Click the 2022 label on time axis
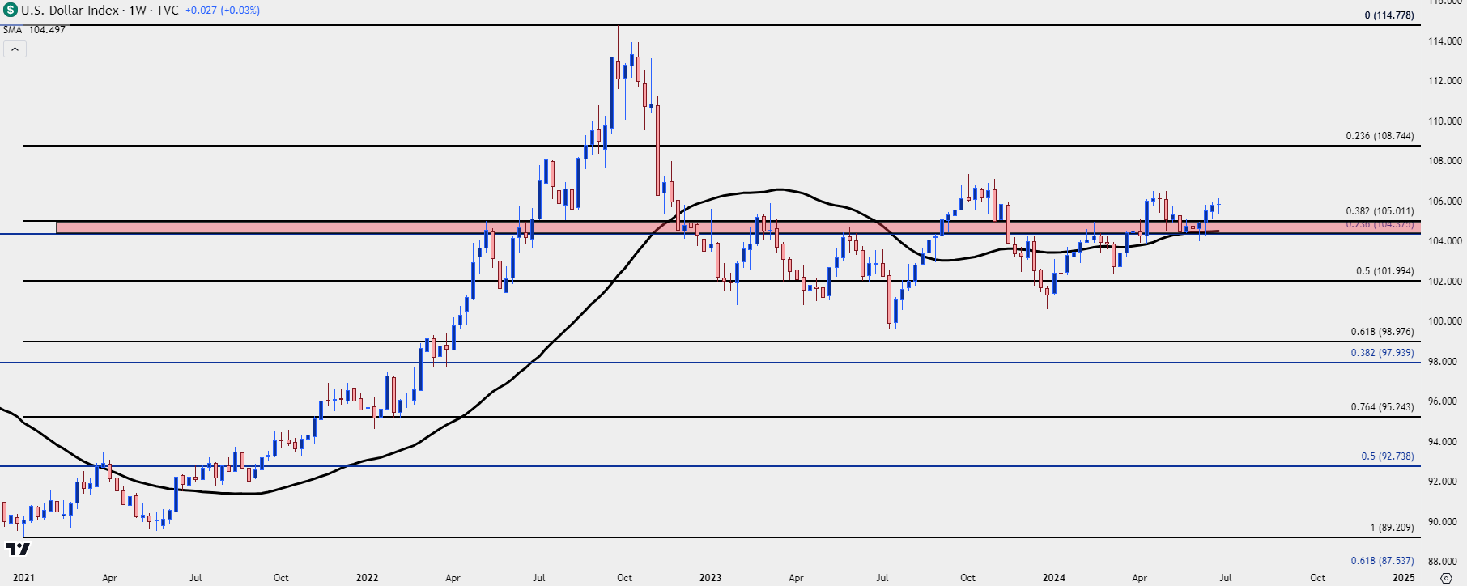Image resolution: width=1467 pixels, height=586 pixels. 367,578
